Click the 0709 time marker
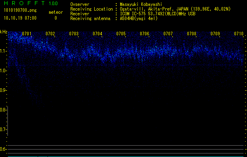 [x=215, y=34]
